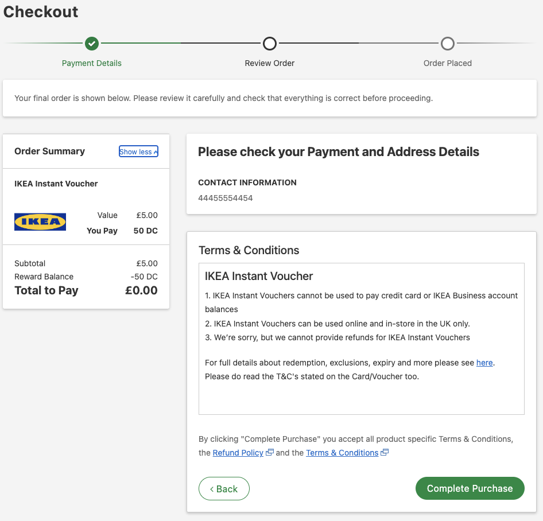Collapse the Order Summary with Show less
The width and height of the screenshot is (543, 521).
138,151
